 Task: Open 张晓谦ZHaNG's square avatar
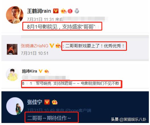pos(12,49)
